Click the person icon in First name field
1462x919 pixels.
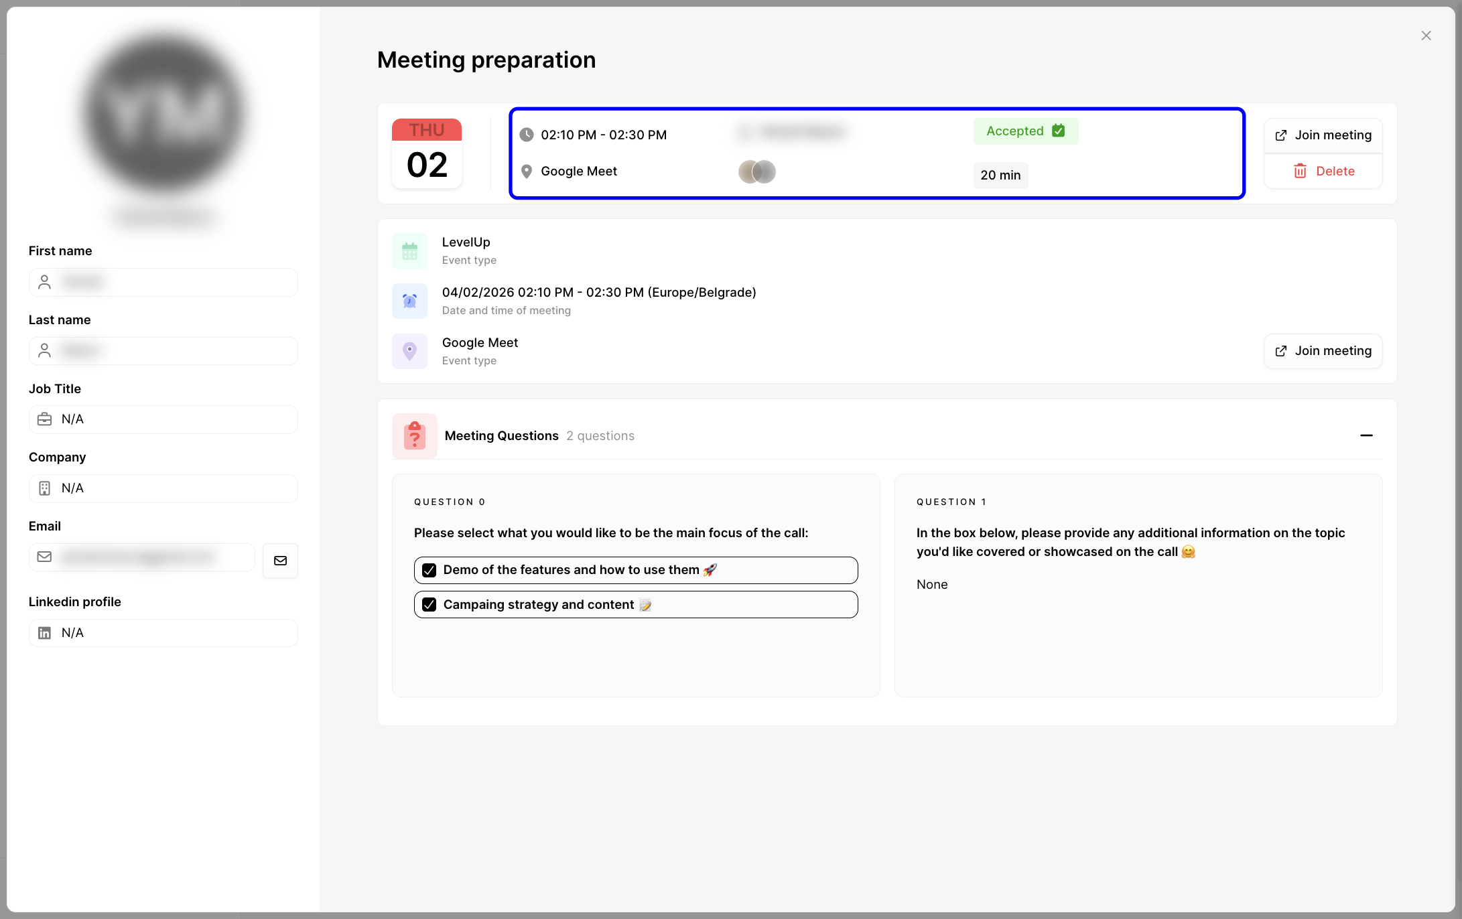[x=44, y=282]
